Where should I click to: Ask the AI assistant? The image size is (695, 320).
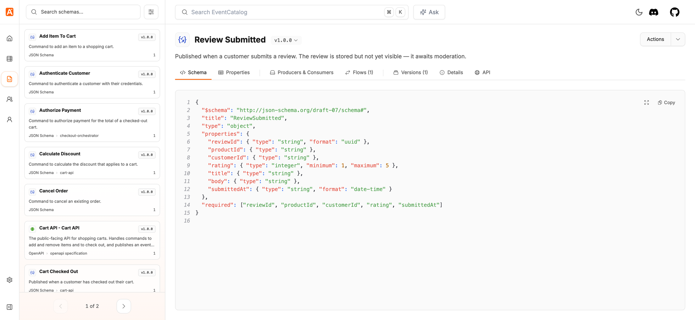[x=429, y=12]
